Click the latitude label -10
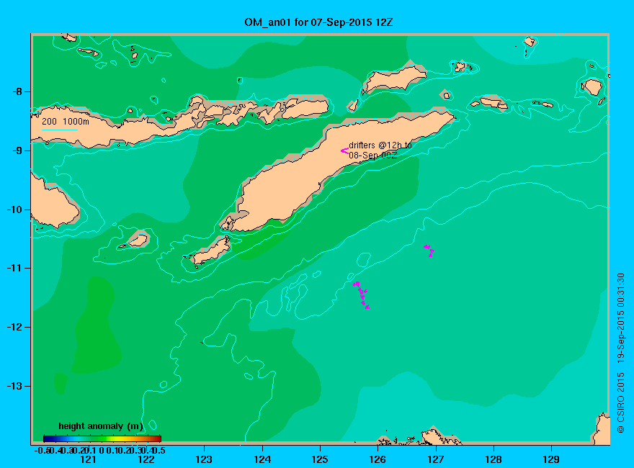The image size is (634, 468). tap(14, 210)
